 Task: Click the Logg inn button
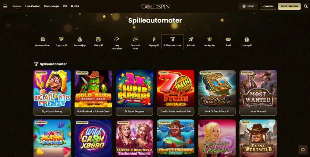click(268, 6)
